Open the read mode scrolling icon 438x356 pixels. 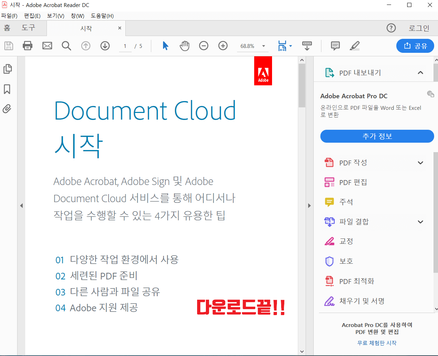point(307,46)
